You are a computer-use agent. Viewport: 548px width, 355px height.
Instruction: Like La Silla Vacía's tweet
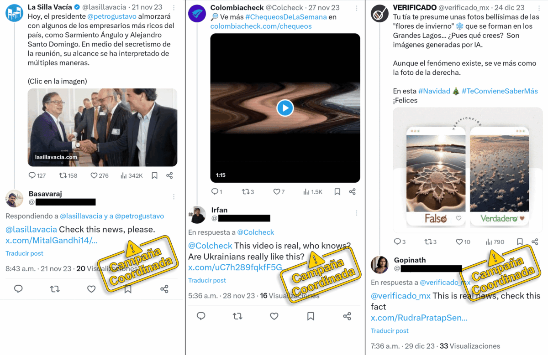tap(94, 175)
